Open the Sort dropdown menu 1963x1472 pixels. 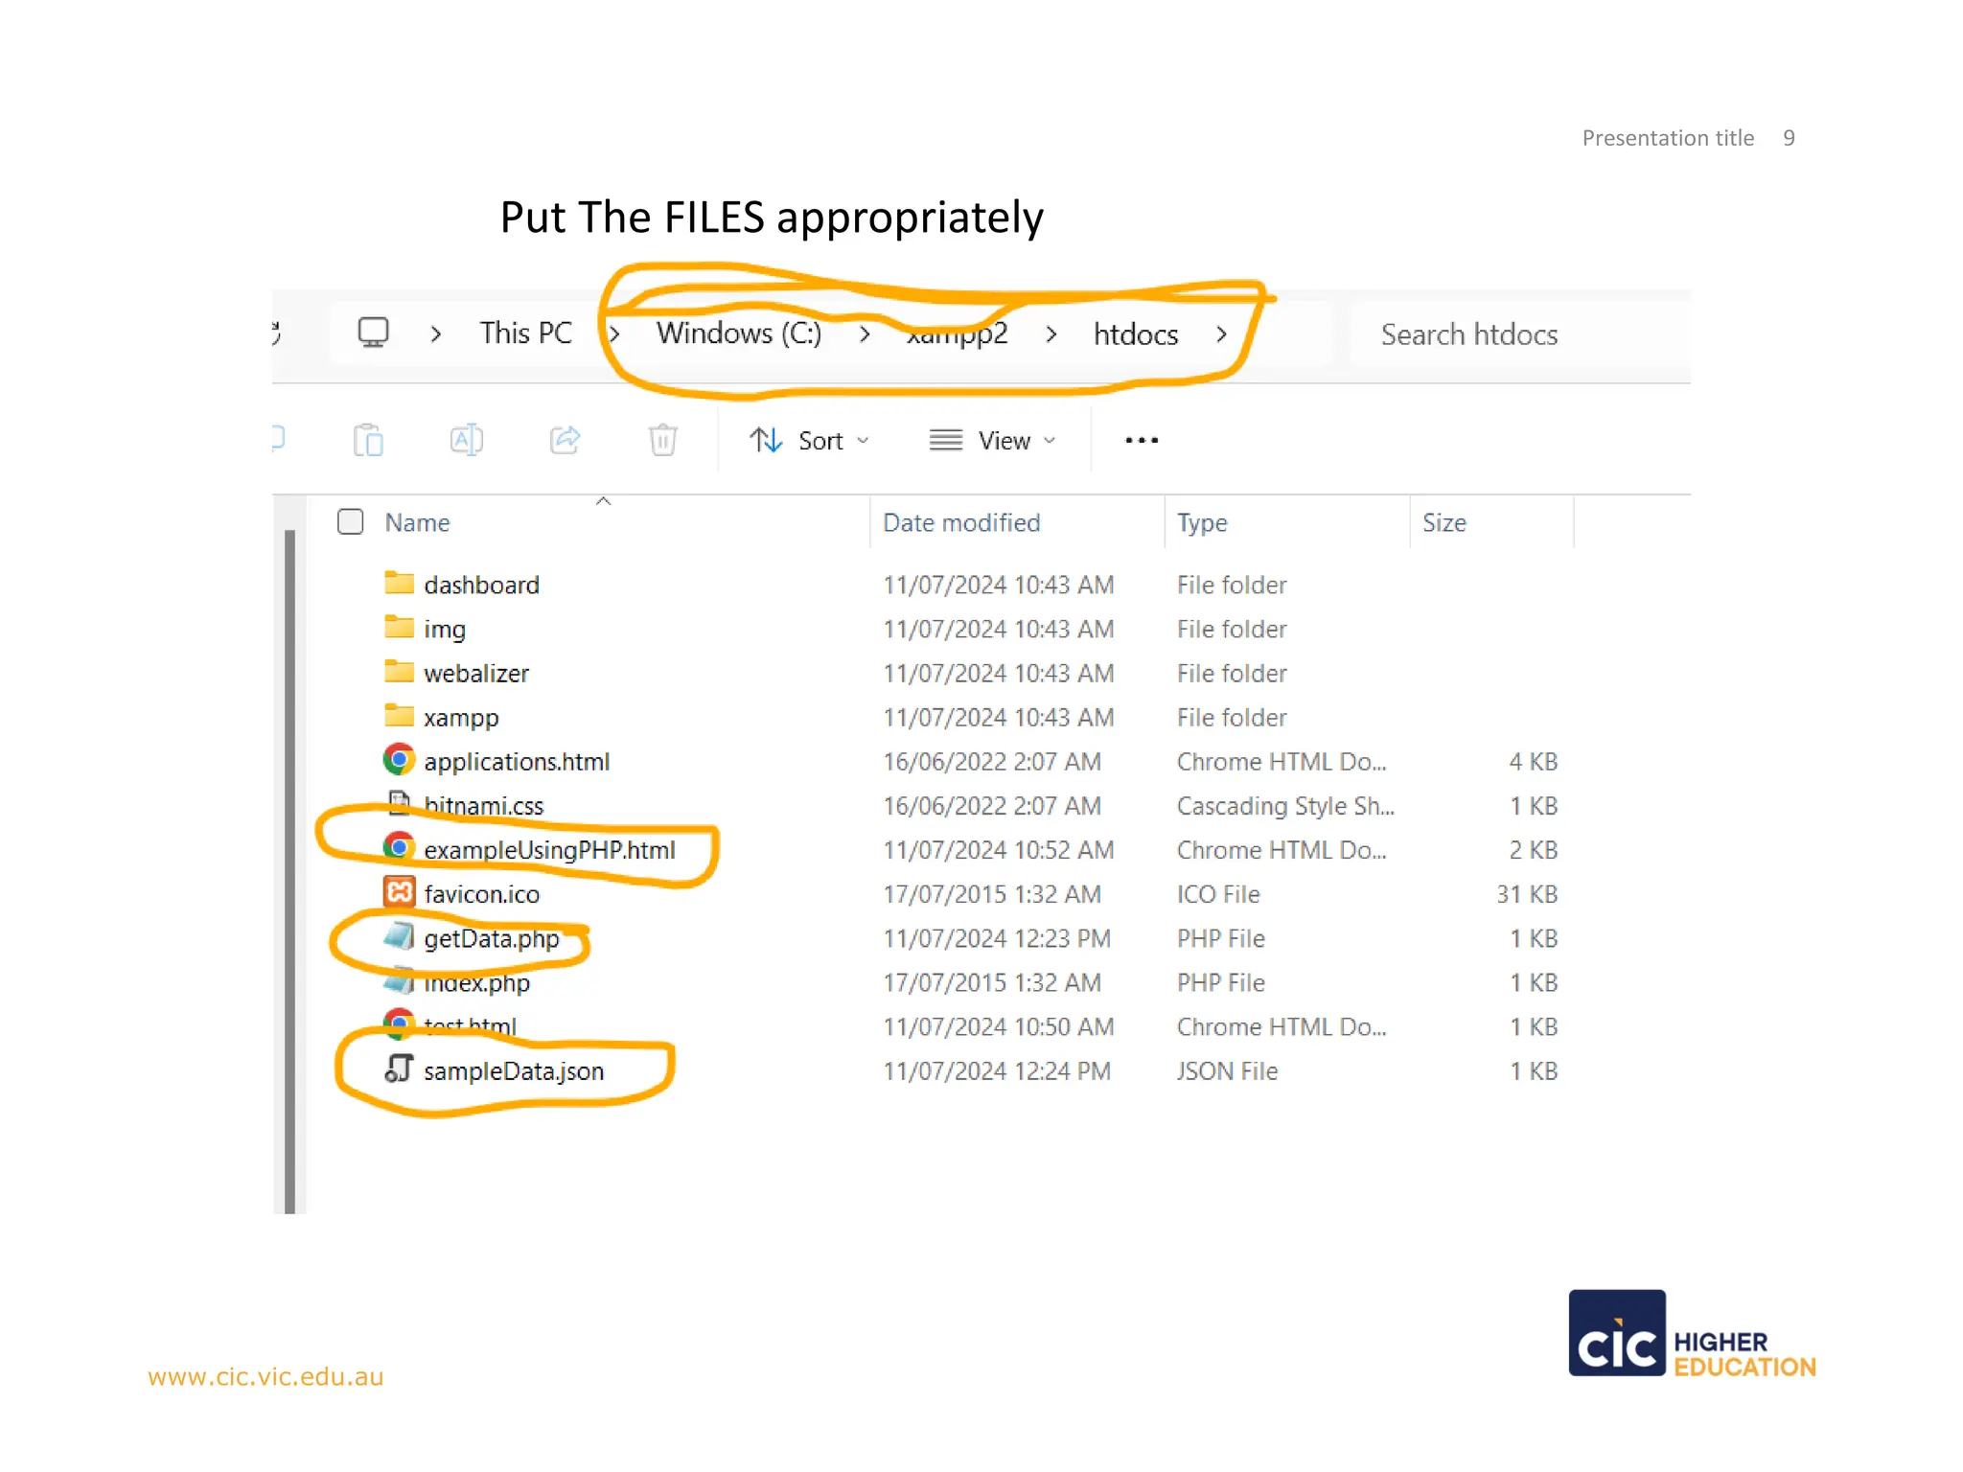click(x=809, y=440)
